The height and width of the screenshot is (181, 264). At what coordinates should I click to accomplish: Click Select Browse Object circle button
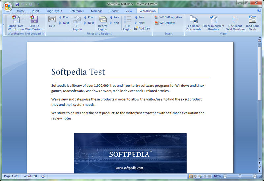260,167
